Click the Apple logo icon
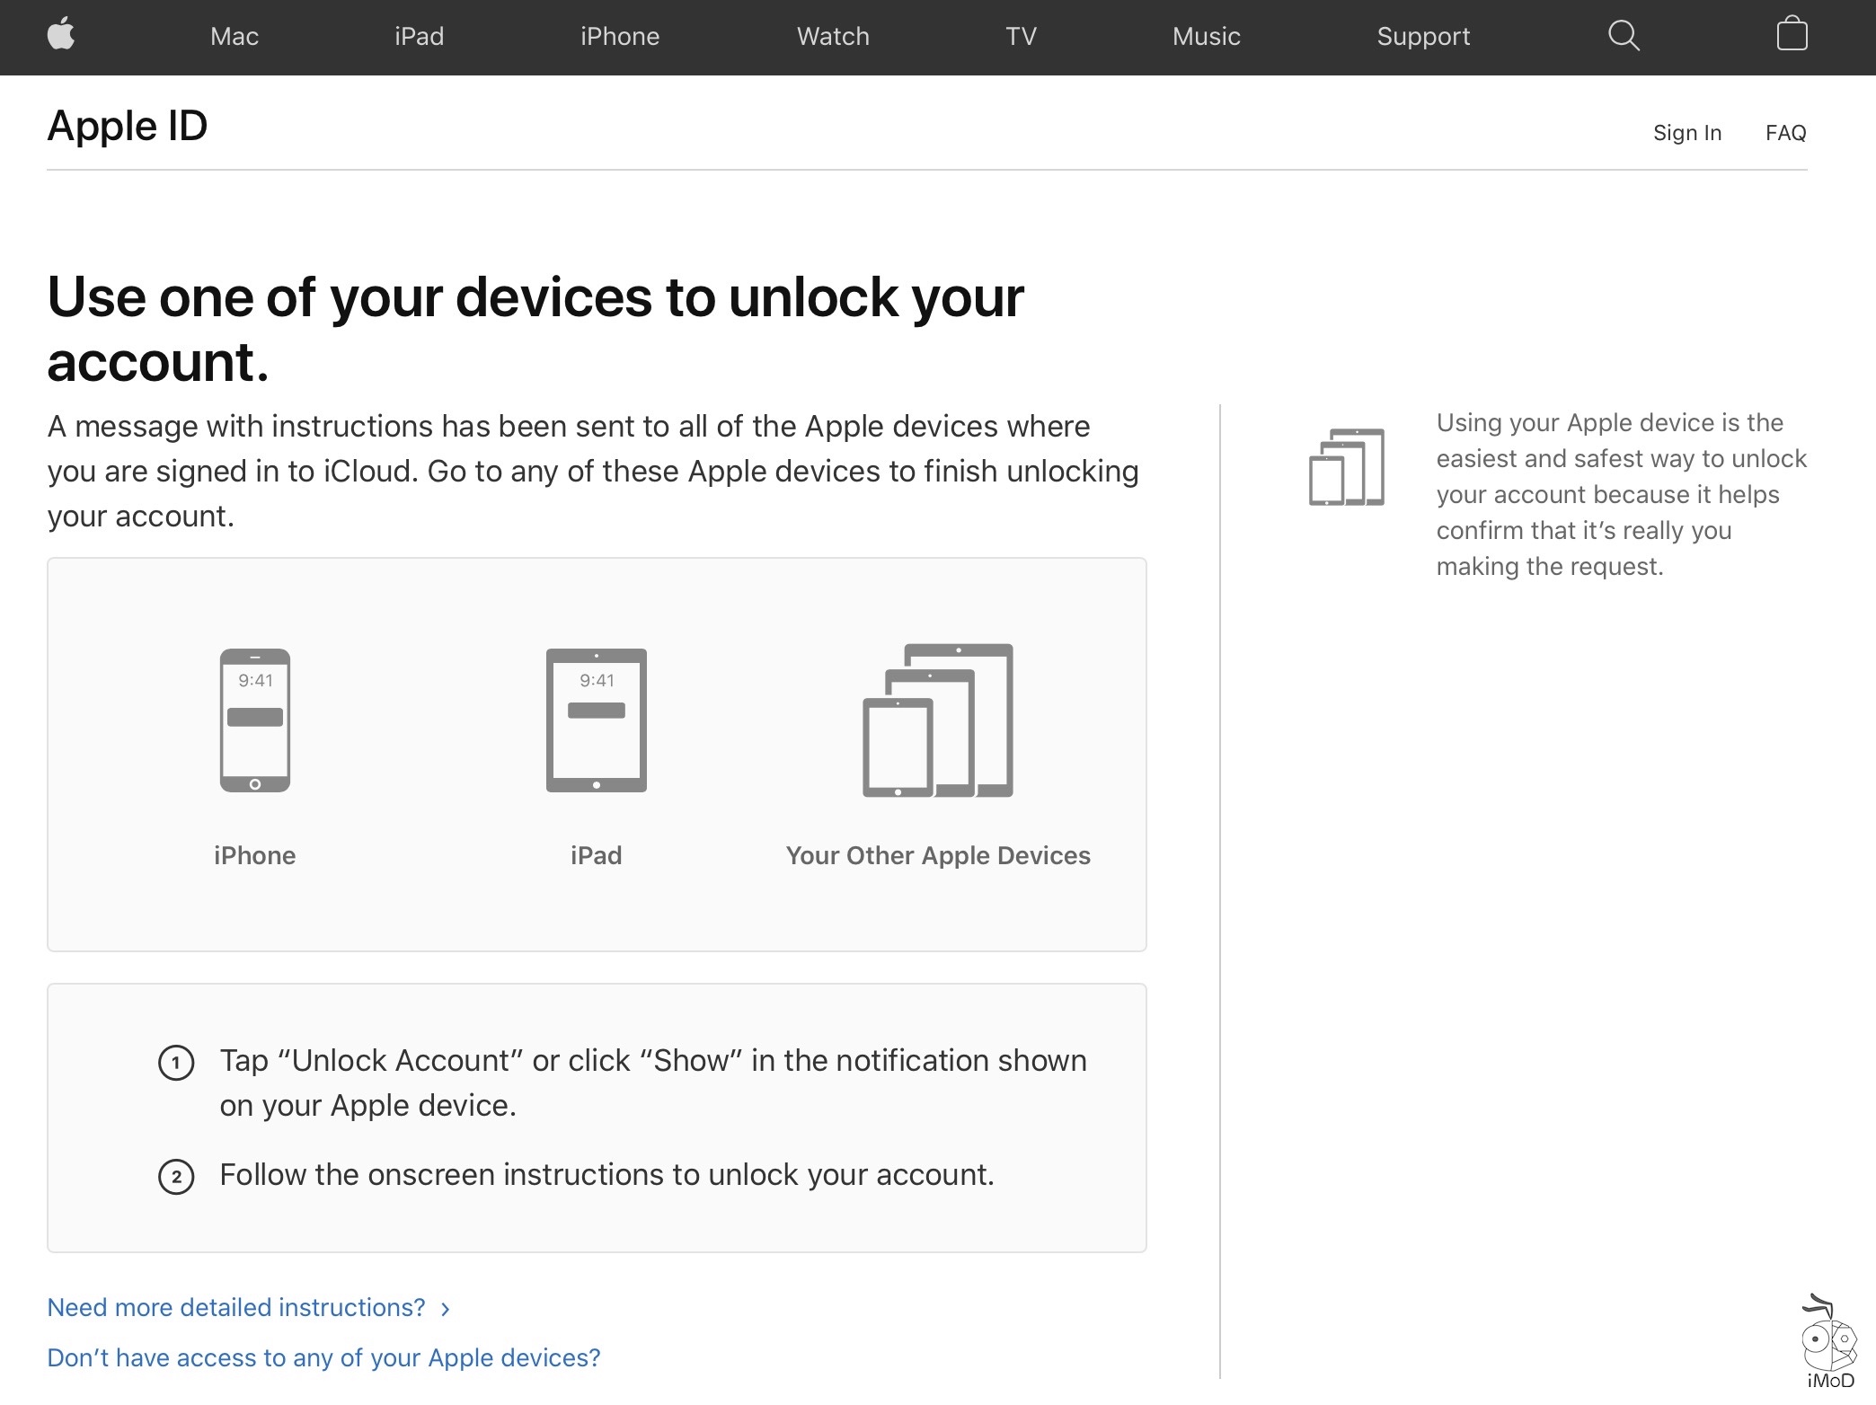 pos(61,35)
